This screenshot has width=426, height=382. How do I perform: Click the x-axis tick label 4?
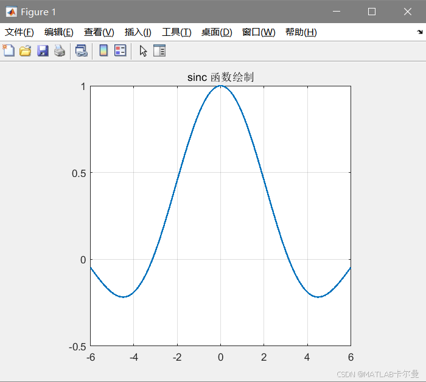point(307,357)
